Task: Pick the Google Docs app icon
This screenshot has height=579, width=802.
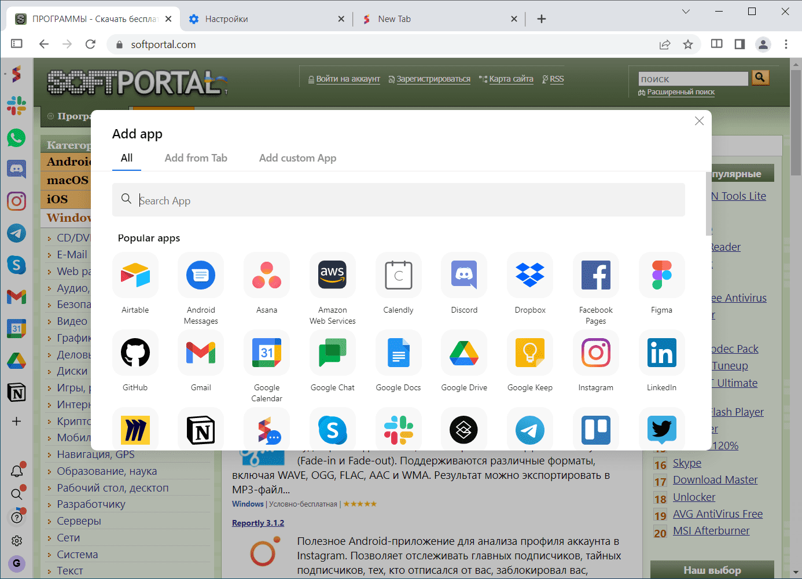Action: [x=399, y=353]
